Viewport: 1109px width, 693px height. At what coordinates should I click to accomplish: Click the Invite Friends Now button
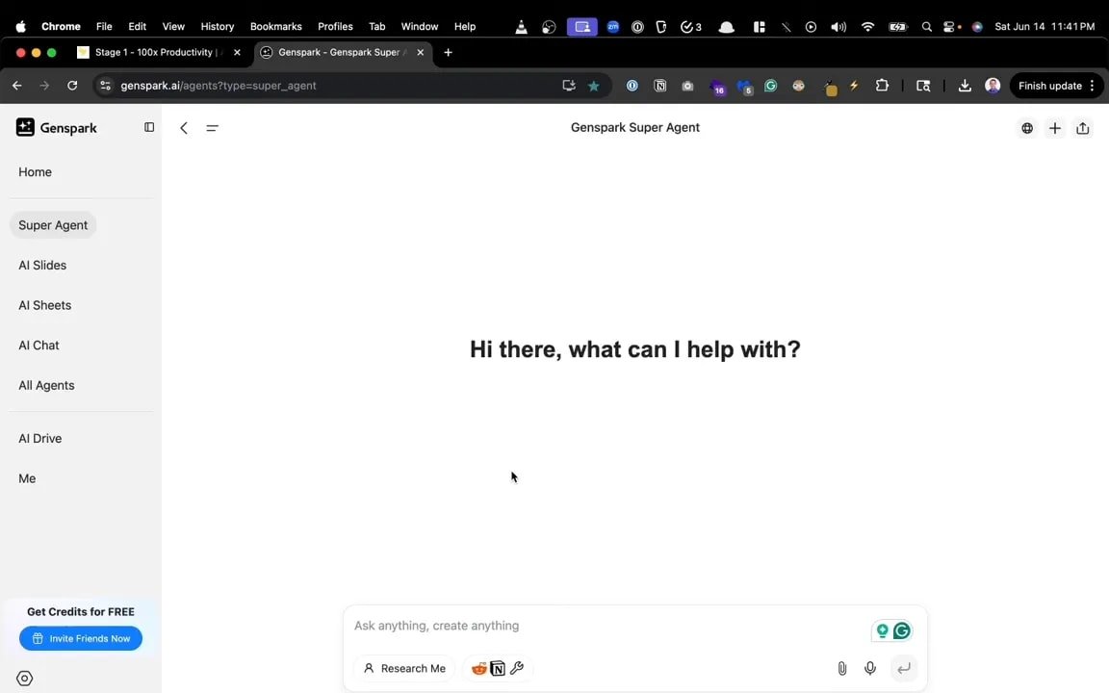[x=81, y=638]
